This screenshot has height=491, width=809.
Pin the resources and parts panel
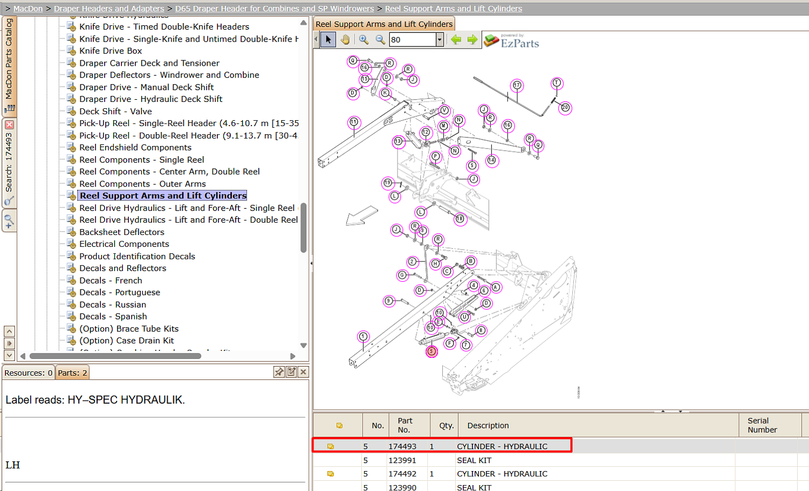tap(279, 372)
